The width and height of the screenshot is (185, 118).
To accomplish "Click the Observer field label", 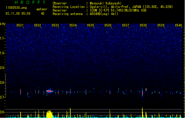I will (x=60, y=3).
